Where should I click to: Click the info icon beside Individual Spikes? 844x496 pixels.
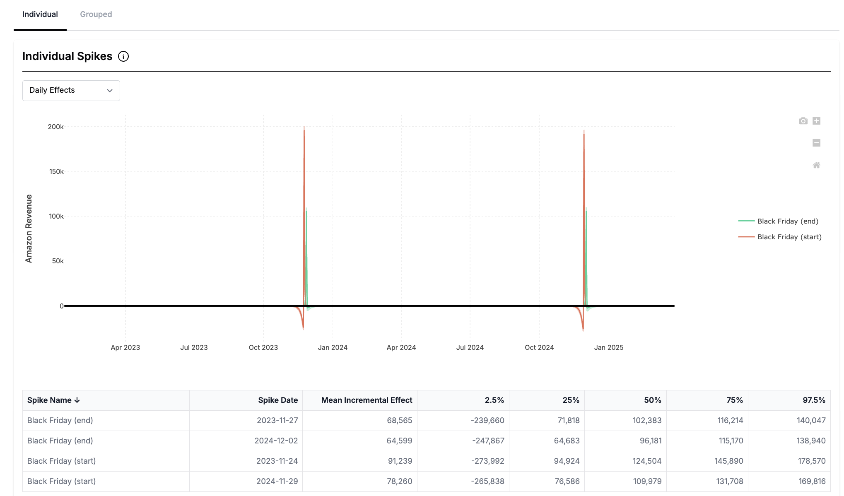[123, 56]
